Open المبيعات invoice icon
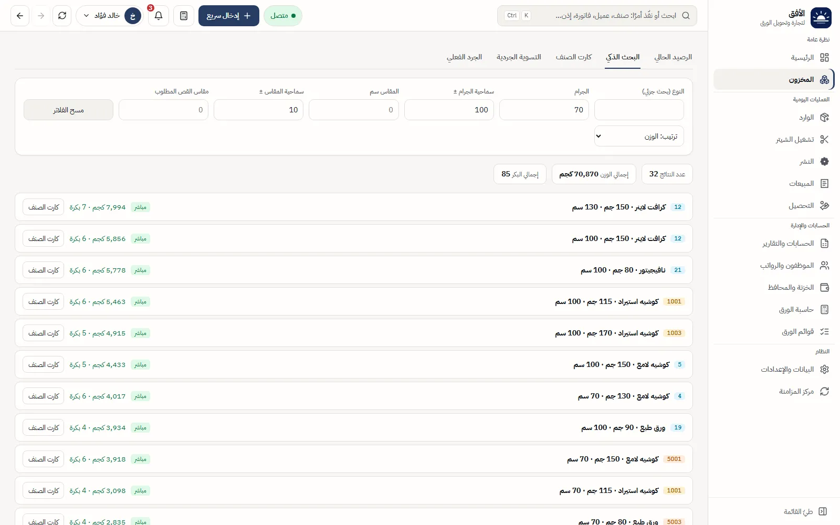This screenshot has width=840, height=525. [x=824, y=184]
